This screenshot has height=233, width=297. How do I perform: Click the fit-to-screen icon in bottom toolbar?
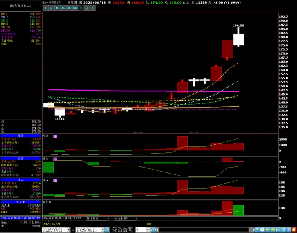tap(283, 230)
